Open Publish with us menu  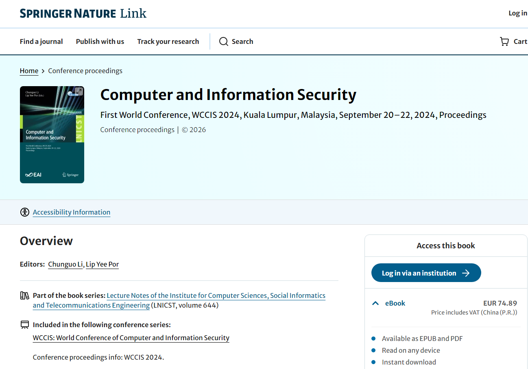click(100, 41)
